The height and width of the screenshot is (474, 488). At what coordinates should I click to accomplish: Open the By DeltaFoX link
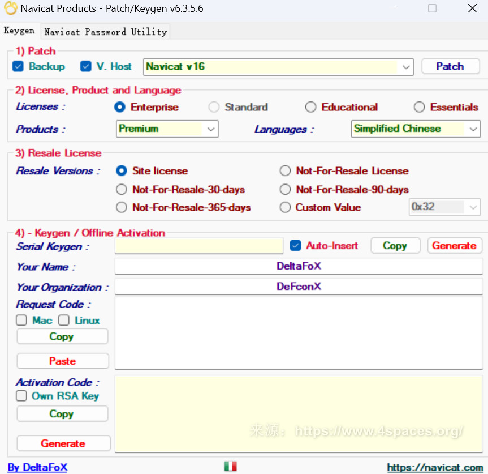point(37,468)
